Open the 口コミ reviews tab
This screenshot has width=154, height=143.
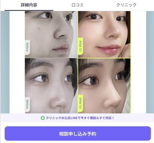coord(78,5)
